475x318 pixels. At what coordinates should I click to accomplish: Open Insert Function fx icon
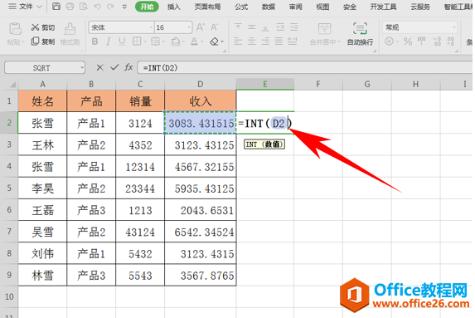(x=128, y=67)
